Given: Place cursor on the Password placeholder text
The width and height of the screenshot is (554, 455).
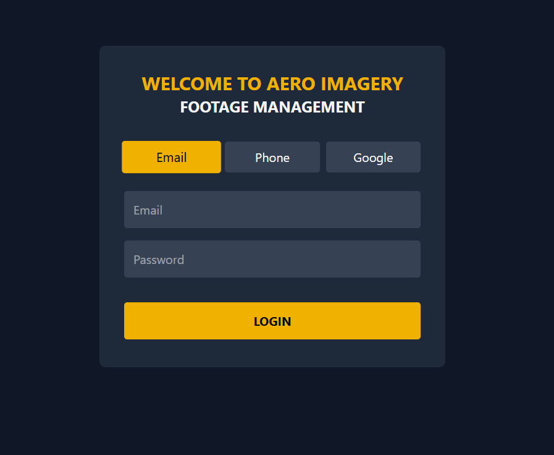Looking at the screenshot, I should point(159,260).
